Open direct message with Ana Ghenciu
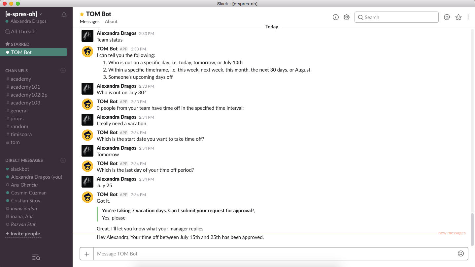The height and width of the screenshot is (267, 475). click(24, 185)
